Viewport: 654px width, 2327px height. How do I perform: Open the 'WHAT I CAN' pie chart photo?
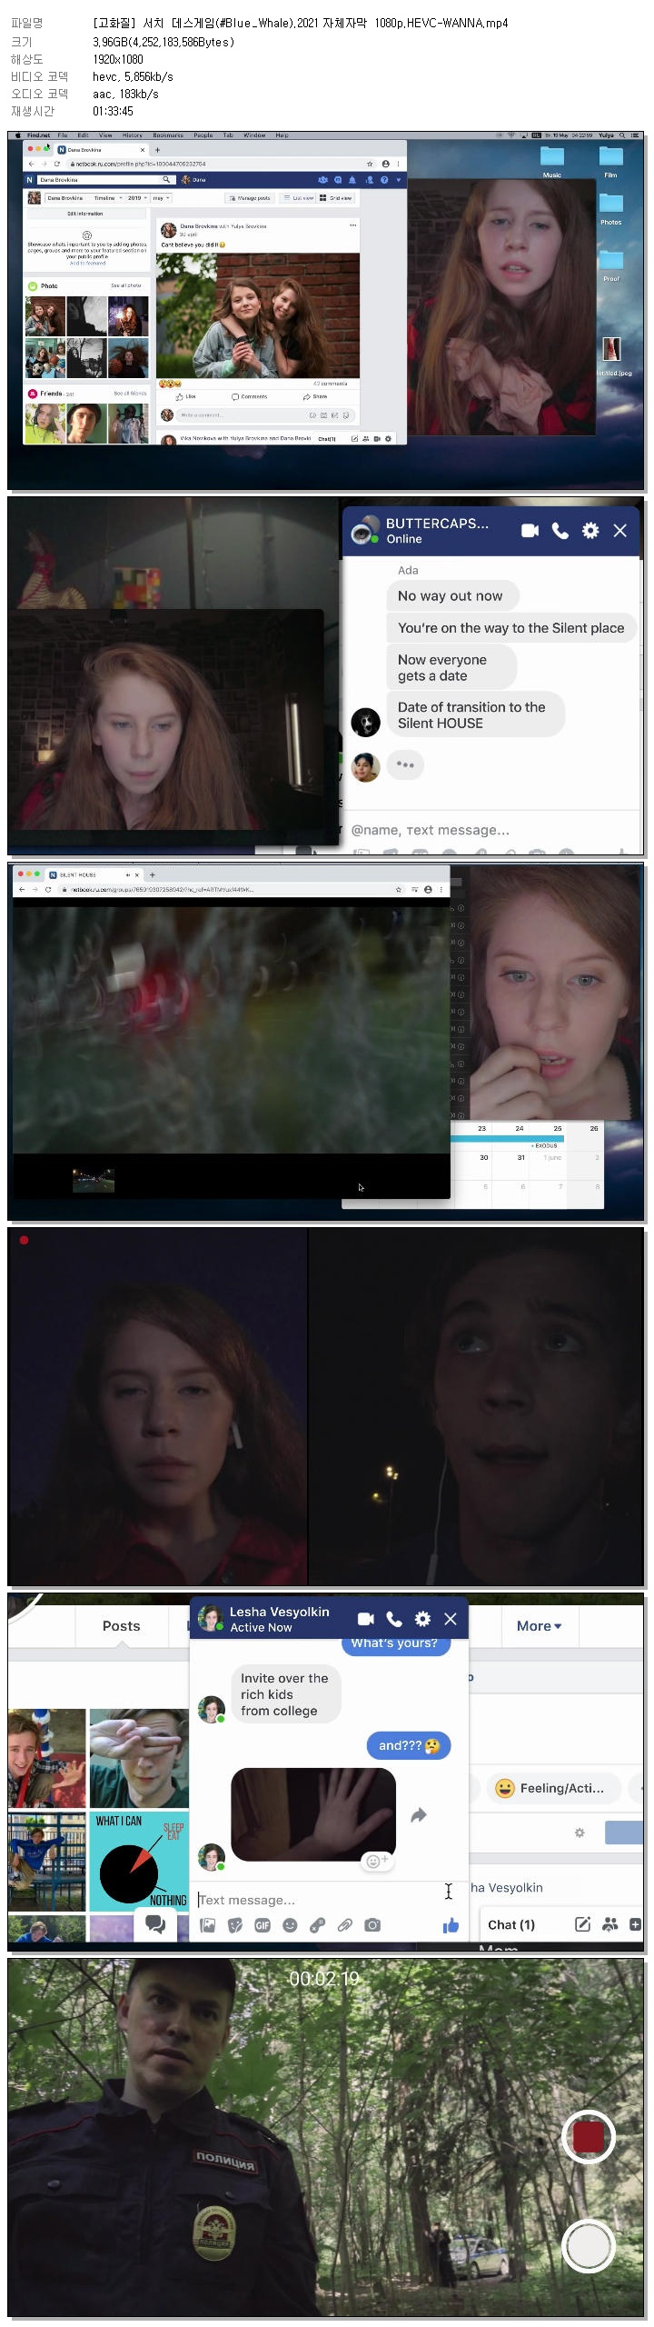pos(139,1861)
